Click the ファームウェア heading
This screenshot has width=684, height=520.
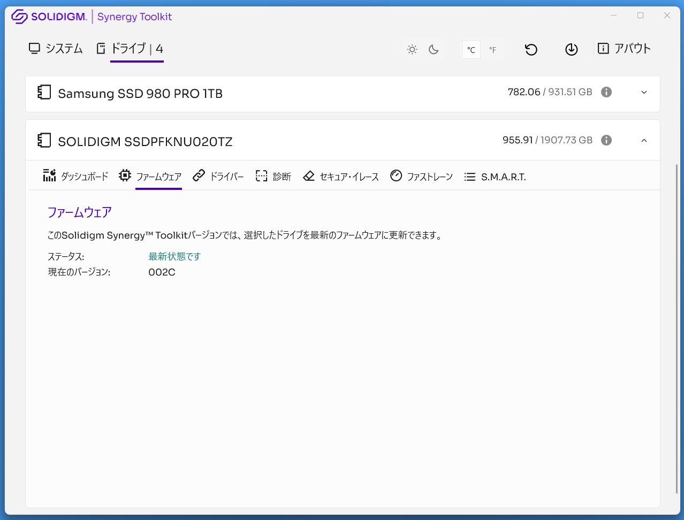[x=80, y=212]
